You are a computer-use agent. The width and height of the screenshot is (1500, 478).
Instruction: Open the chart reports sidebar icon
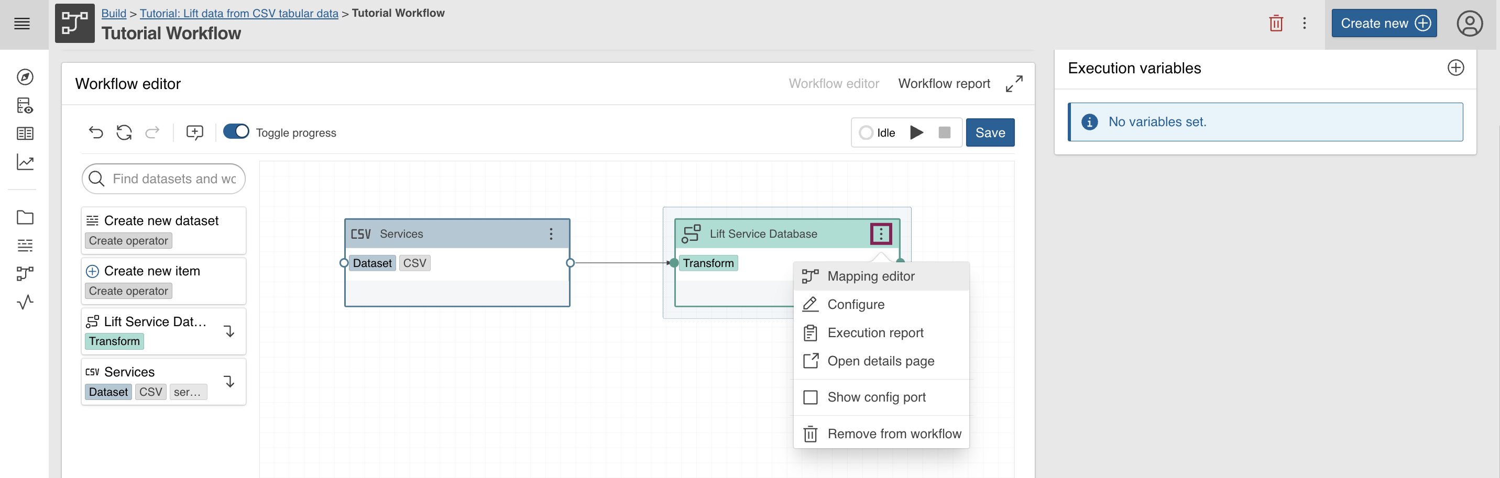(25, 162)
